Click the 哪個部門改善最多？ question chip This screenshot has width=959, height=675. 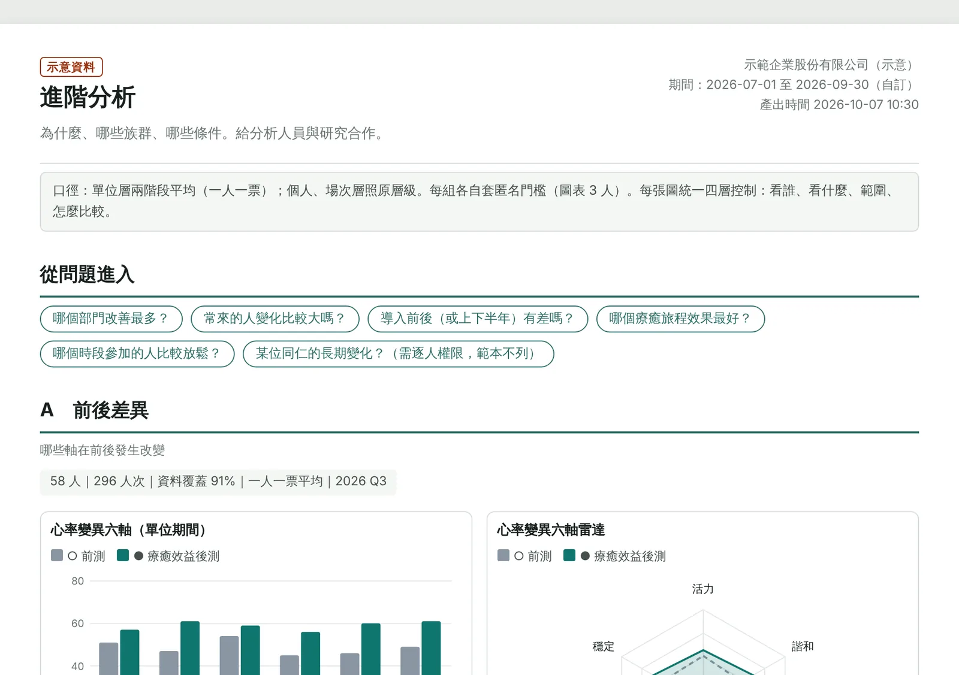(x=111, y=319)
